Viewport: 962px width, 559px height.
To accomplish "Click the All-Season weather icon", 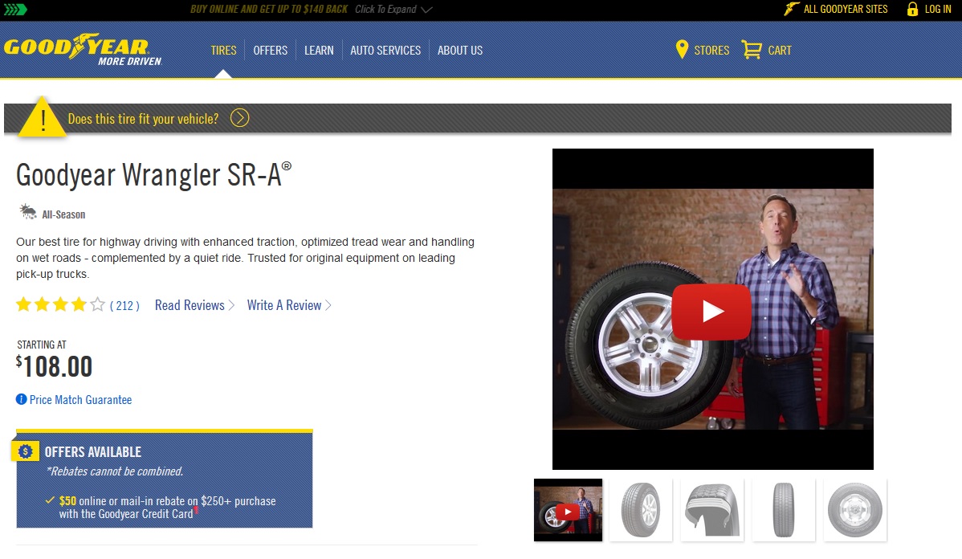I will 27,212.
